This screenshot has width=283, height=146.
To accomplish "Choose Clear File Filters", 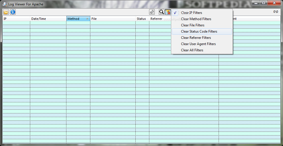I will (x=202, y=25).
